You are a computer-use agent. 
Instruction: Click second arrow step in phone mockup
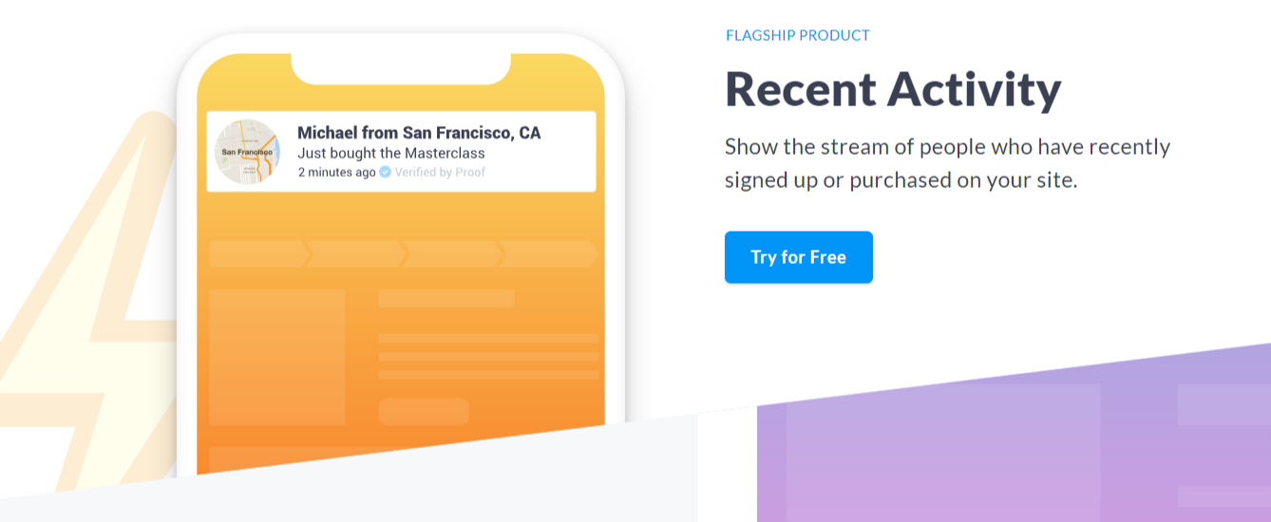tap(354, 253)
